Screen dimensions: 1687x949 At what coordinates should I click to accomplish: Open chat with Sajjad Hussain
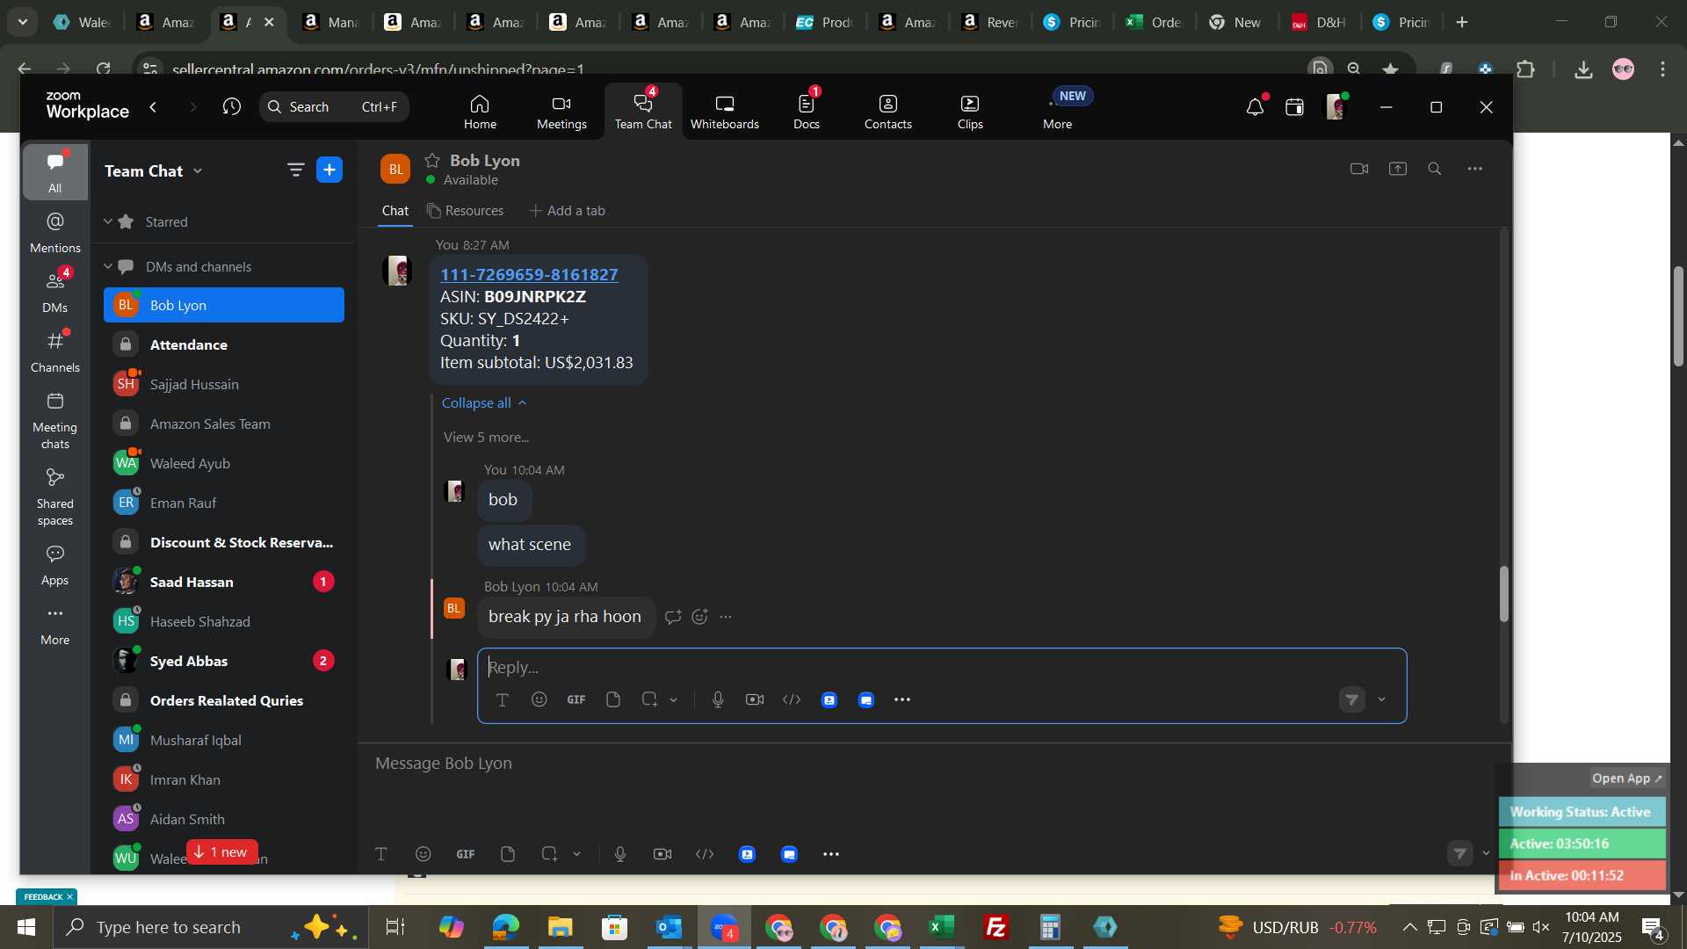[x=224, y=384]
